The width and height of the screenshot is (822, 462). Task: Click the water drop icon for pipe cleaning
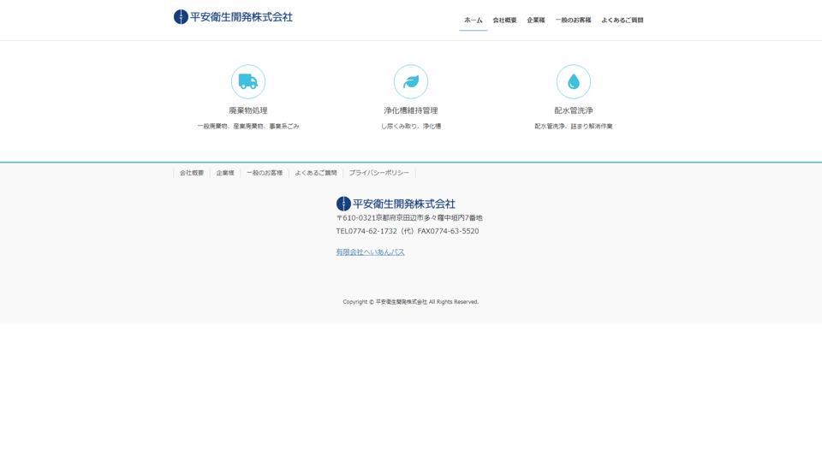[x=574, y=82]
